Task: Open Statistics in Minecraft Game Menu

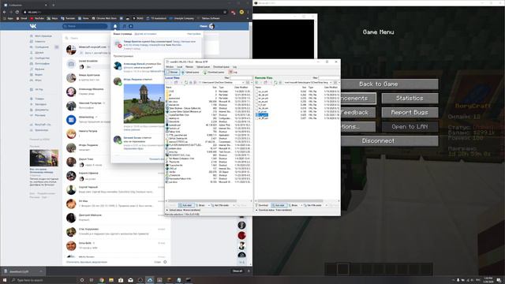Action: click(x=410, y=98)
